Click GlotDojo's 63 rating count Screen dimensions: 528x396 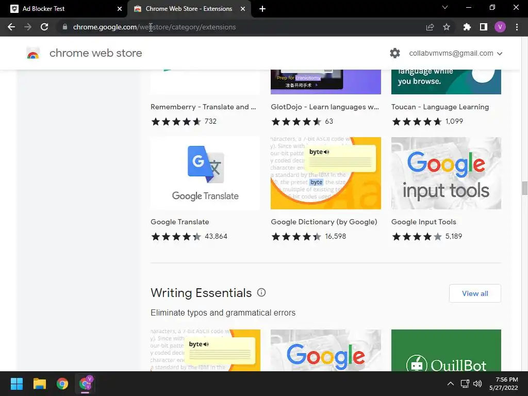click(x=329, y=121)
